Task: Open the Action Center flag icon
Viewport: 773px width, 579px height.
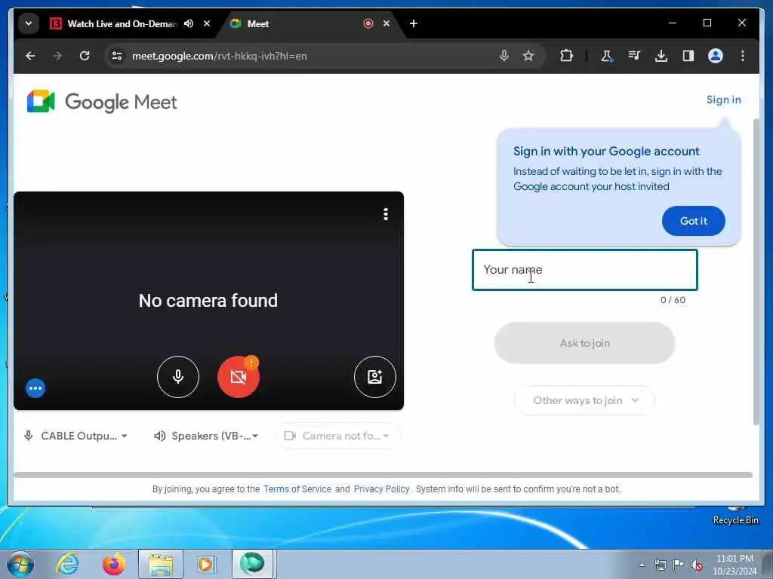Action: coord(679,565)
